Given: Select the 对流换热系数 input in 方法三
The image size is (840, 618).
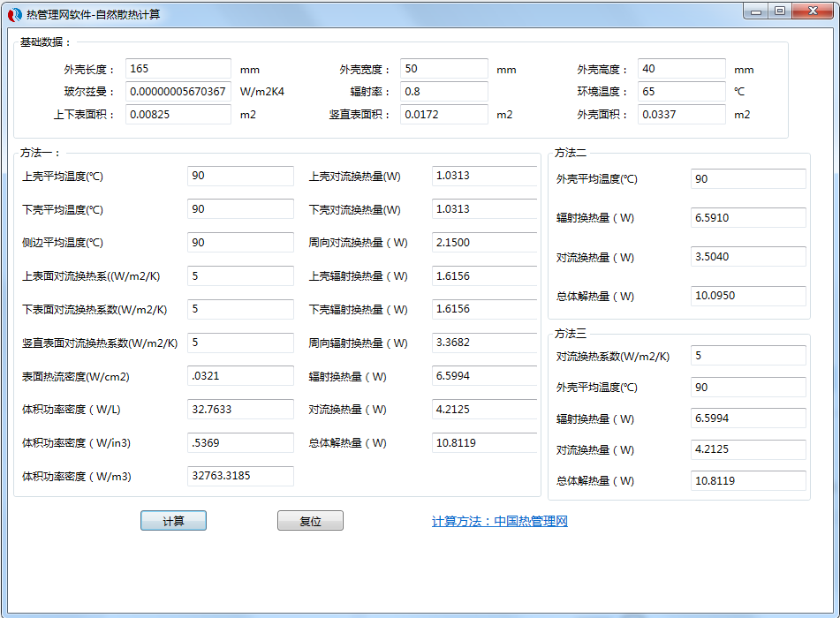Looking at the screenshot, I should click(x=748, y=355).
